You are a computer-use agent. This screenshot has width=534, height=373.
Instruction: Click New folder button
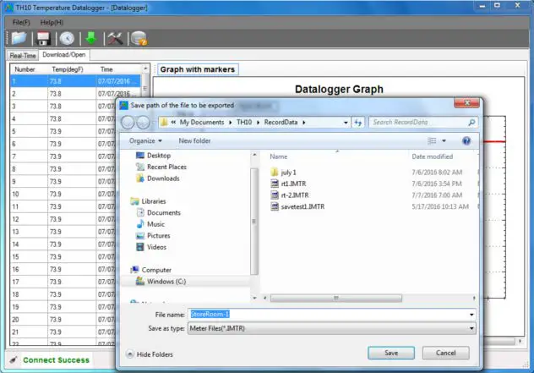coord(194,140)
